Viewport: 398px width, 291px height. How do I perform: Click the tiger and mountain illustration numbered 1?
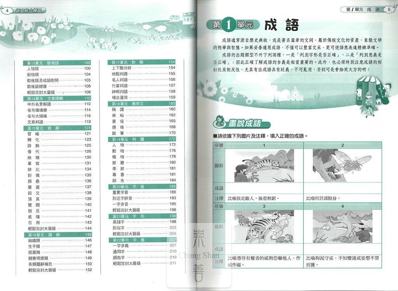[x=264, y=165]
